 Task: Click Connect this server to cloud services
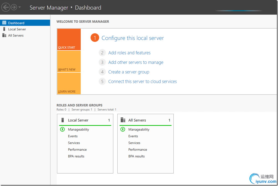pyautogui.click(x=143, y=82)
